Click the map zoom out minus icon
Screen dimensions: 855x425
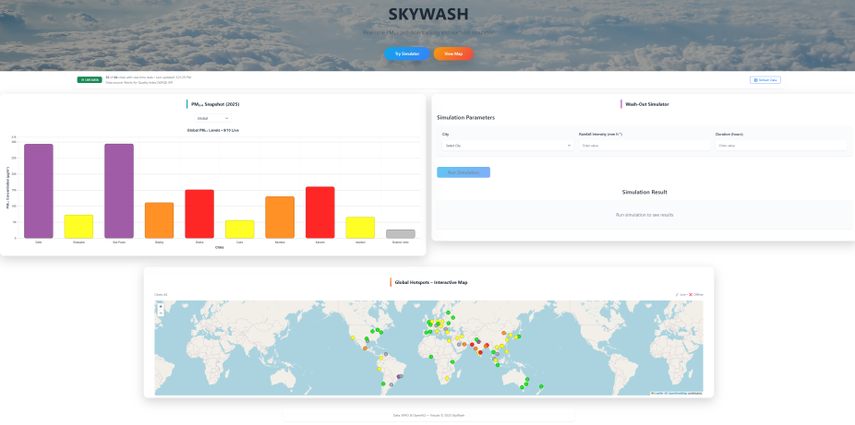click(x=161, y=313)
